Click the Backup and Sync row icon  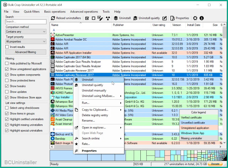pos(53,134)
